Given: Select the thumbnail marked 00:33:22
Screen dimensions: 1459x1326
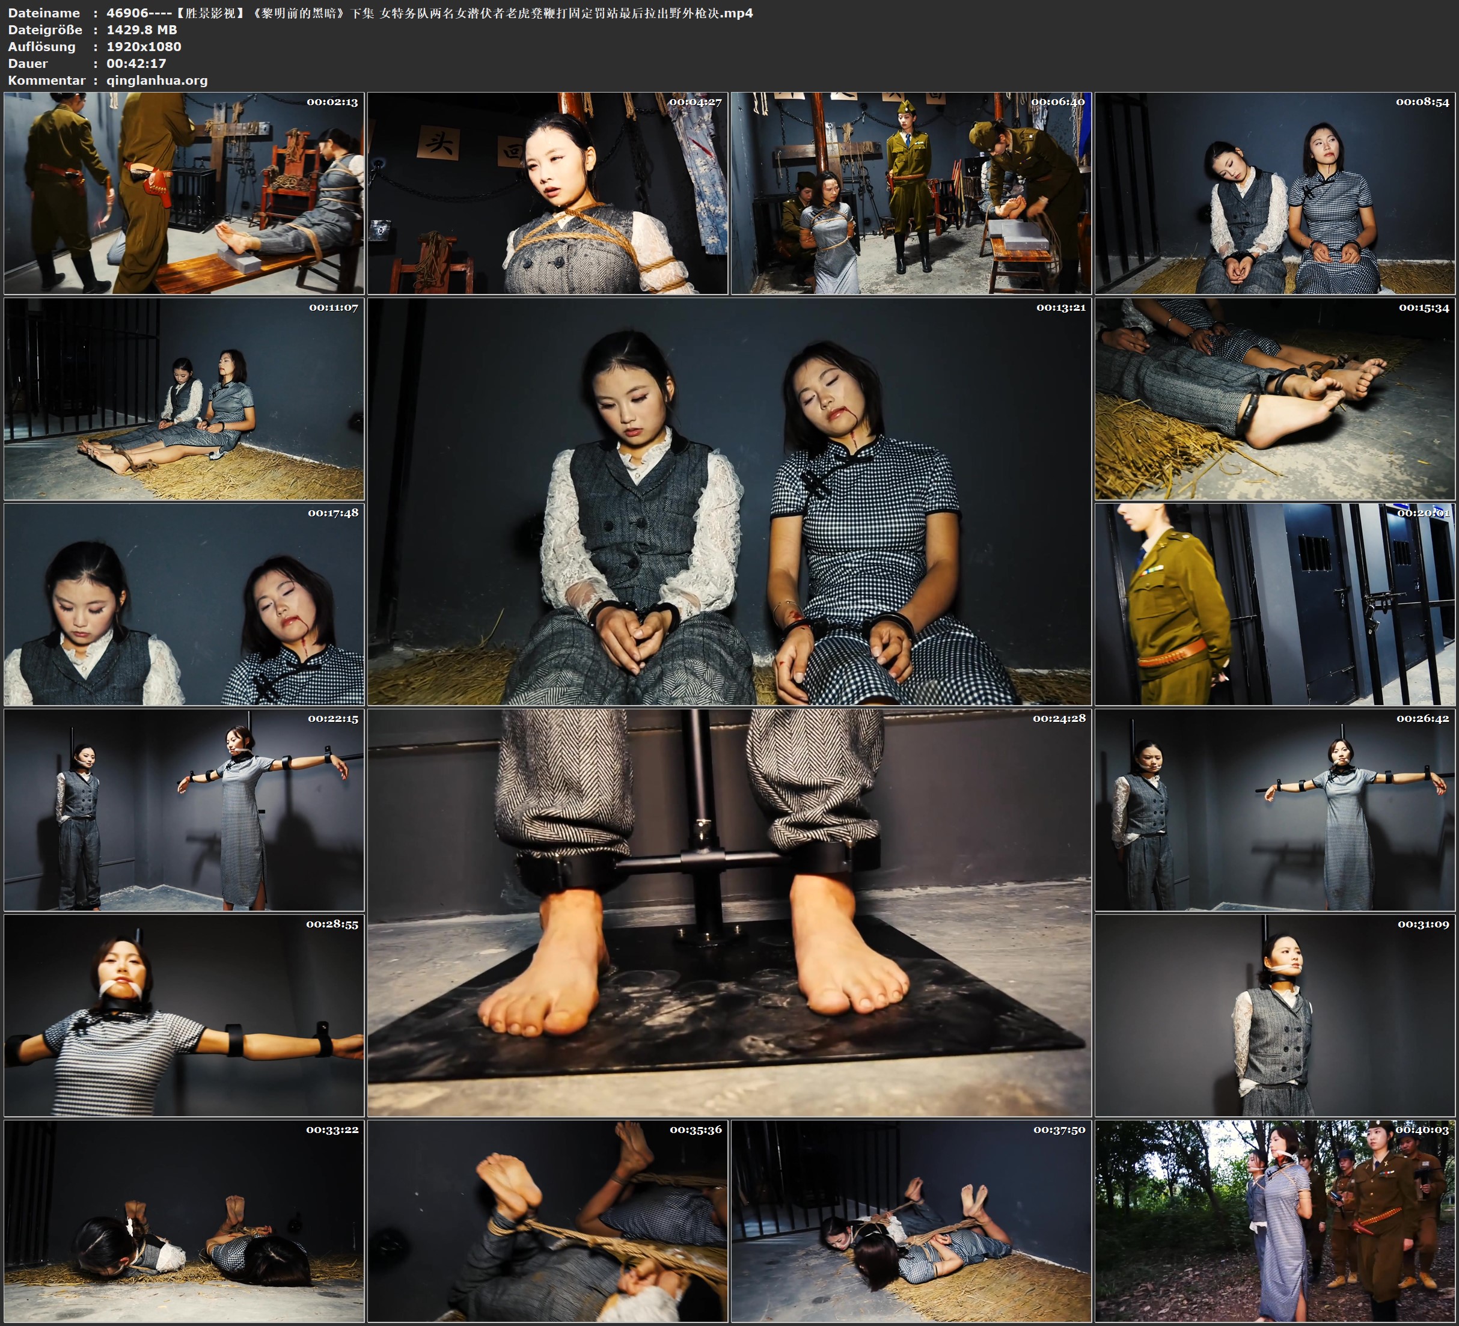Looking at the screenshot, I should [184, 1221].
